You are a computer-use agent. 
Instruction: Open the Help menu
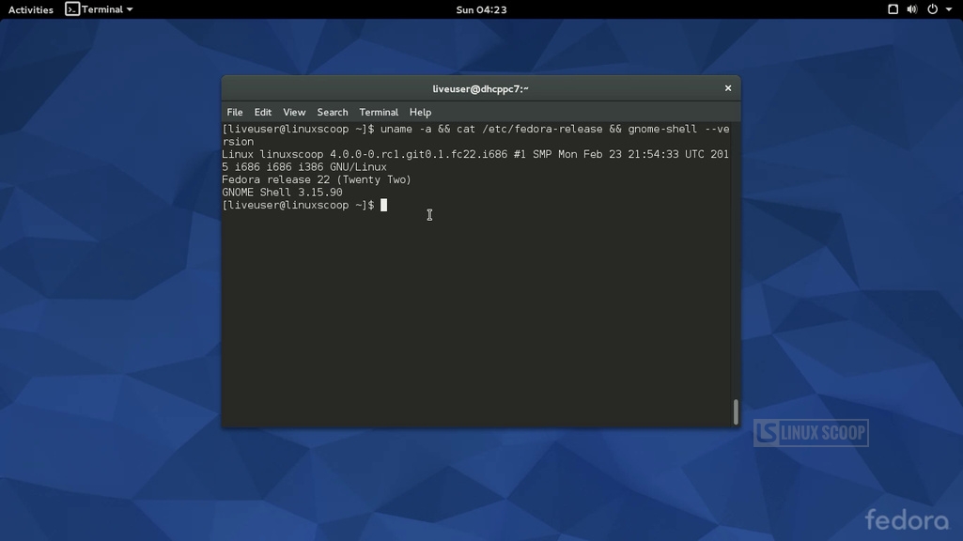(419, 112)
